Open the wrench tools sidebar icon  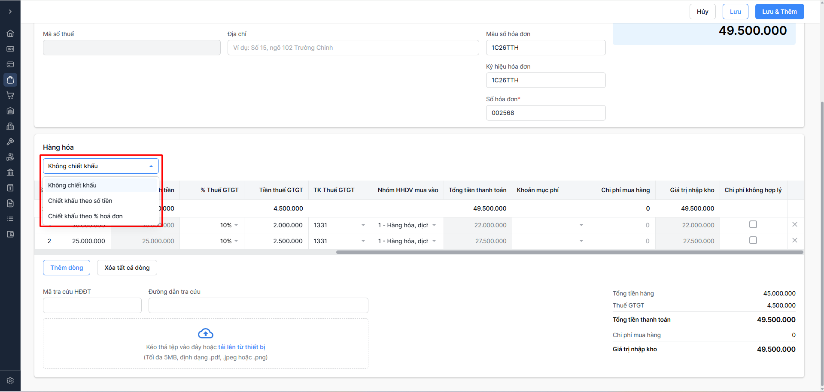click(x=10, y=142)
